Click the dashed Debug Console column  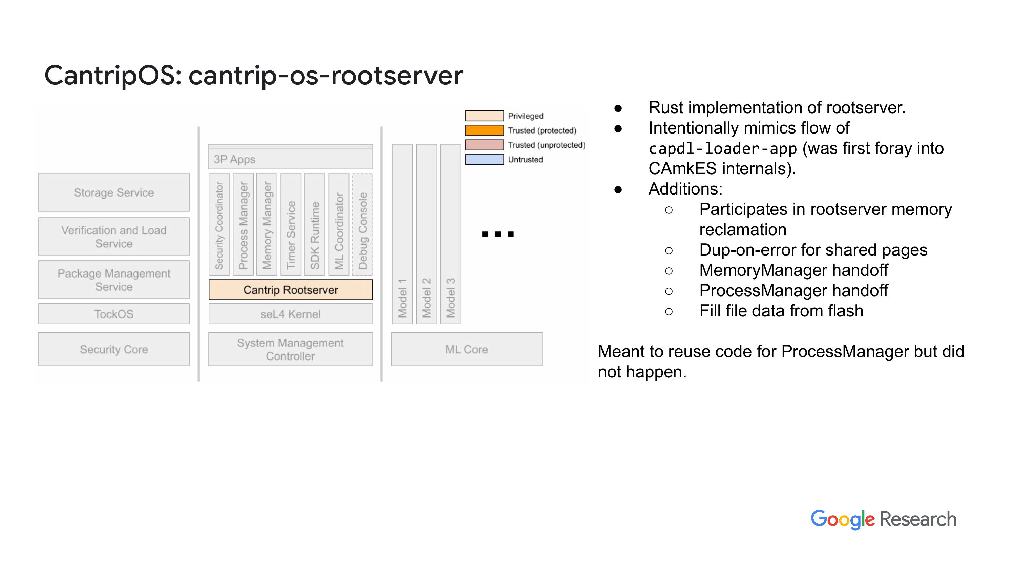point(362,225)
